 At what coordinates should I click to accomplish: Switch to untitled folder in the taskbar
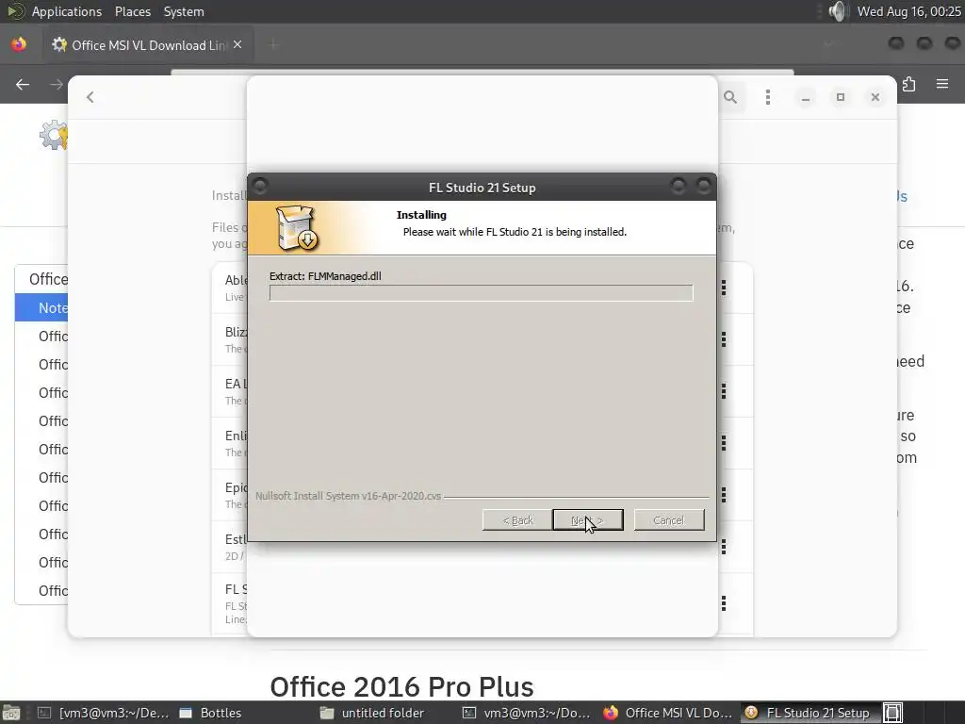click(x=372, y=713)
